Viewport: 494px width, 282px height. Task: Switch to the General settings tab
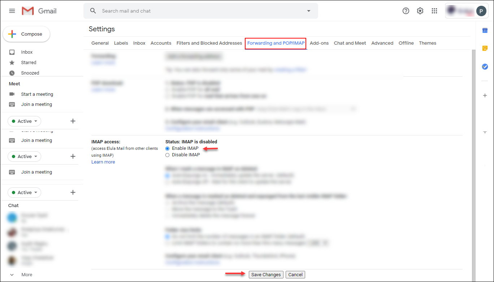(100, 43)
